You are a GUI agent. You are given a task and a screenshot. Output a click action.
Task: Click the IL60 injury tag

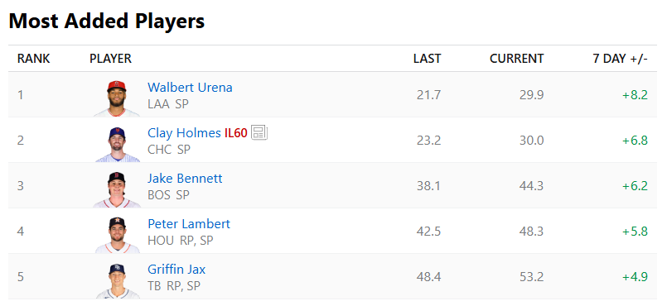[235, 133]
